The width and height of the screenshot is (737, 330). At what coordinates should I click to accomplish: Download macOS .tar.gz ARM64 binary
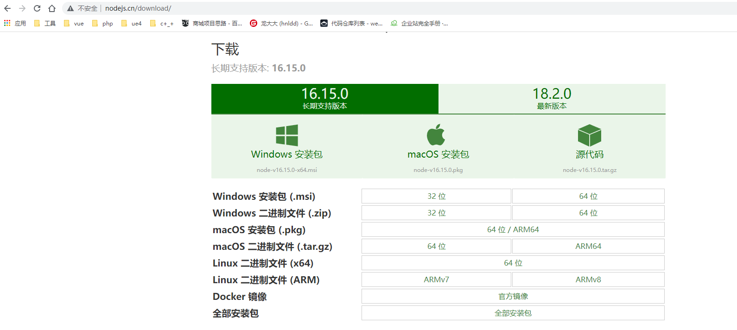(x=588, y=246)
